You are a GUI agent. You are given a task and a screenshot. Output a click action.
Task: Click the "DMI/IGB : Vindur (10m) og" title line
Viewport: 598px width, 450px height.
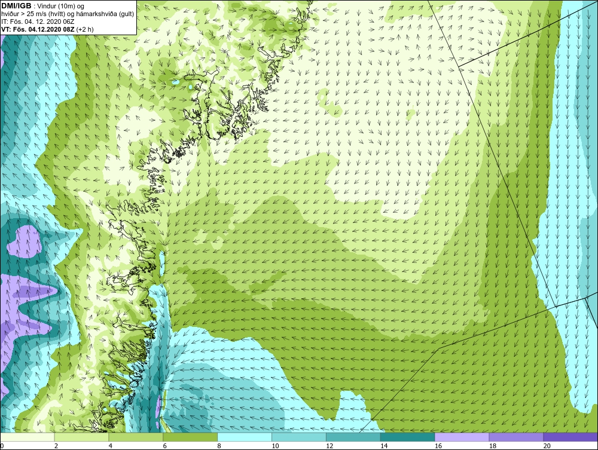click(x=43, y=6)
